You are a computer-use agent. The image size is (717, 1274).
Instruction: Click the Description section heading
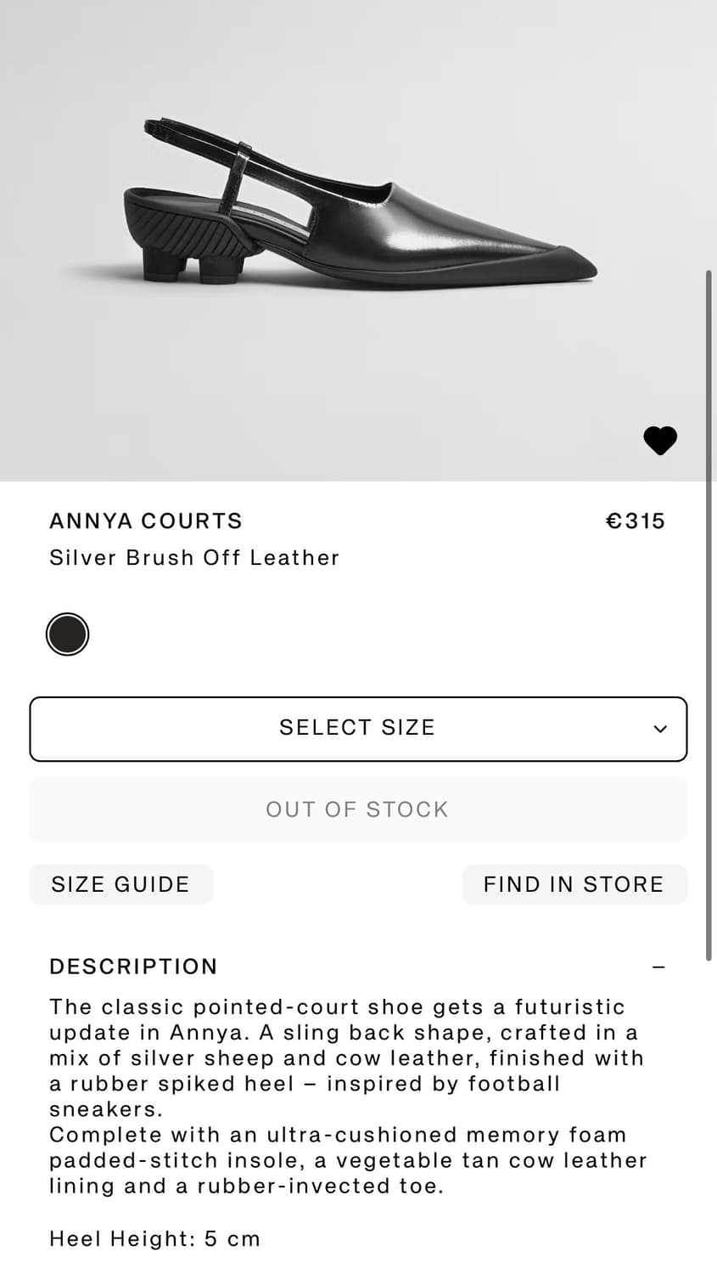(133, 967)
